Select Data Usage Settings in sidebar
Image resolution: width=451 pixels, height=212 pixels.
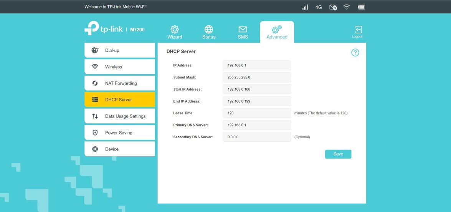[120, 116]
